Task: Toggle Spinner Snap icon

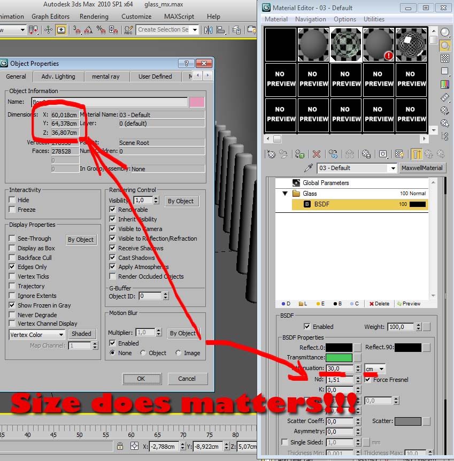Action: point(113,30)
